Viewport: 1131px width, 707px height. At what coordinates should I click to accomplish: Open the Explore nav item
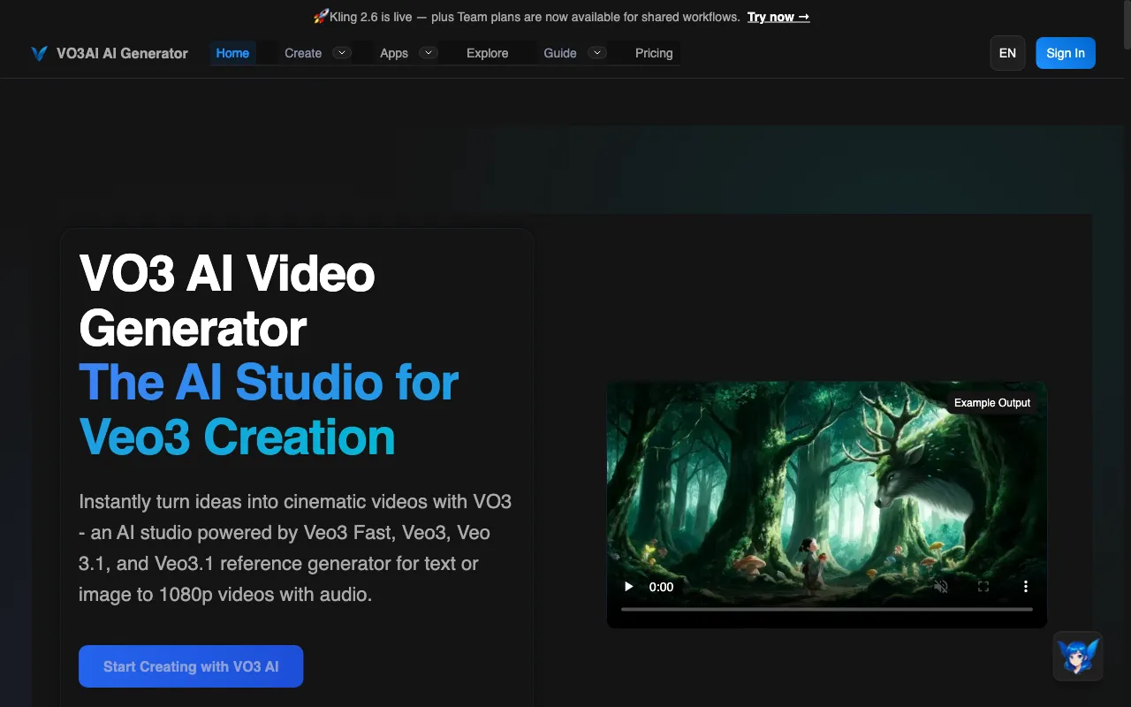488,53
